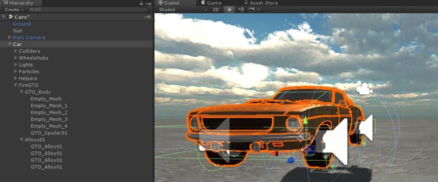Image resolution: width=438 pixels, height=182 pixels.
Task: Click the Hierarchy panel lock icon
Action: [x=141, y=3]
